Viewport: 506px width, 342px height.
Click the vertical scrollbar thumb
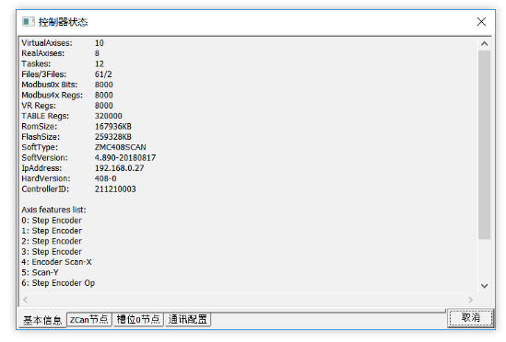click(x=484, y=144)
